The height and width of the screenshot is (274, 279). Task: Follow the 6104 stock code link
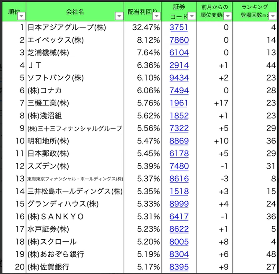tap(179, 53)
